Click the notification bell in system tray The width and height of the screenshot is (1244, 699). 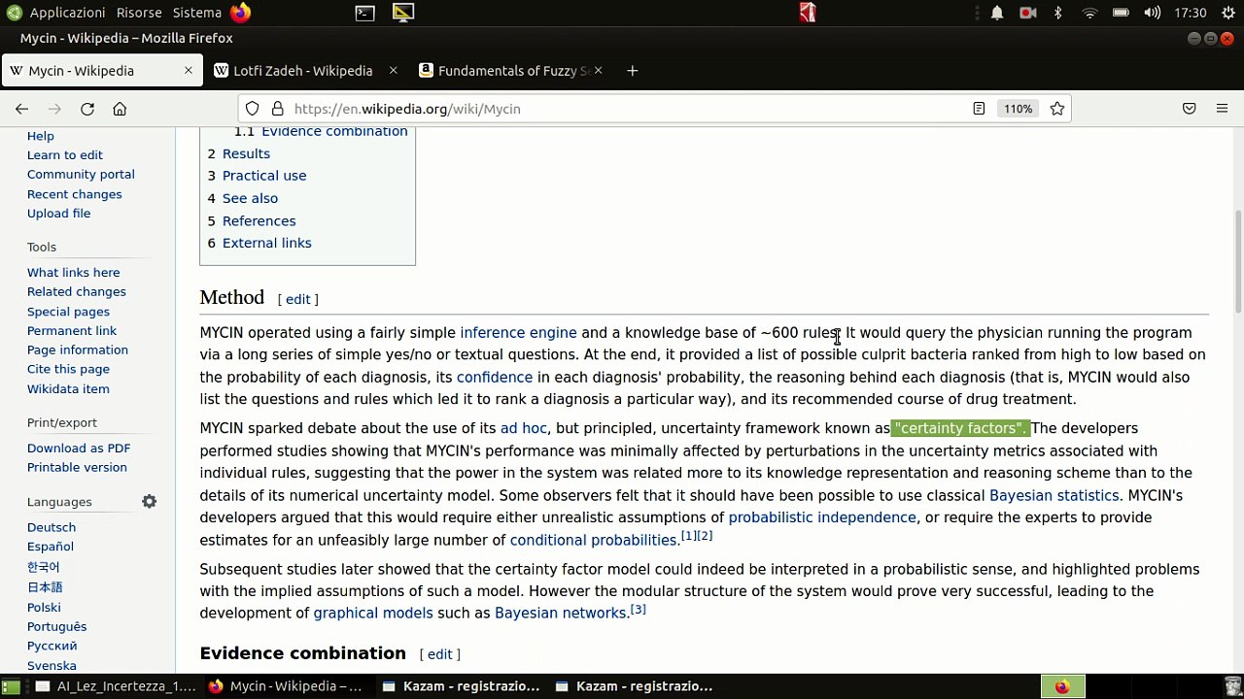[x=997, y=13]
